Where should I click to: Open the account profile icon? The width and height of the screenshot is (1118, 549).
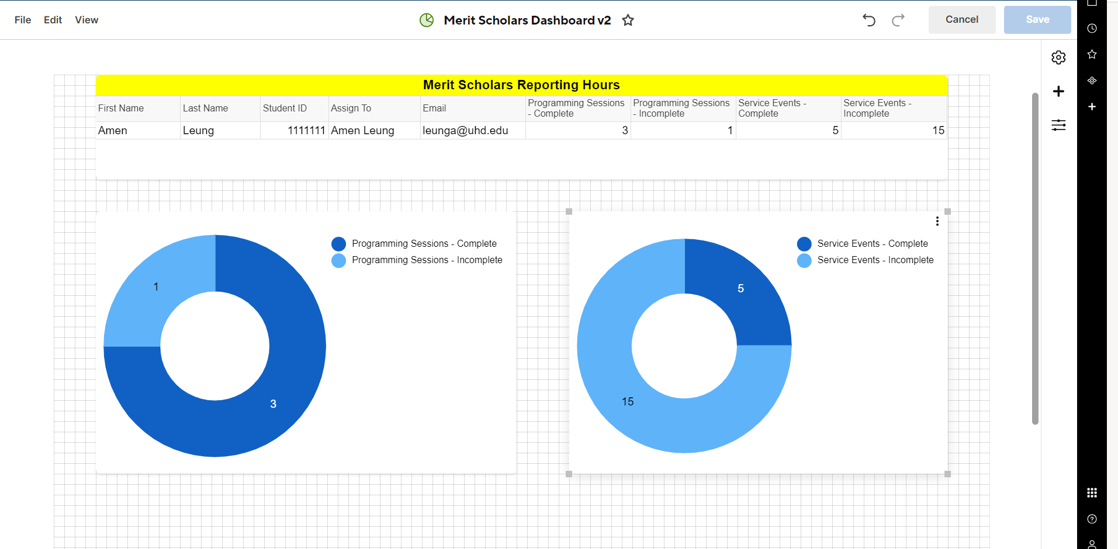pos(1092,544)
